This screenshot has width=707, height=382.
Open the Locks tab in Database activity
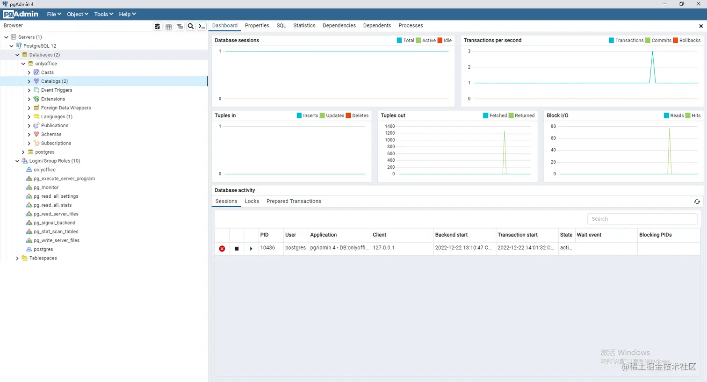click(252, 202)
